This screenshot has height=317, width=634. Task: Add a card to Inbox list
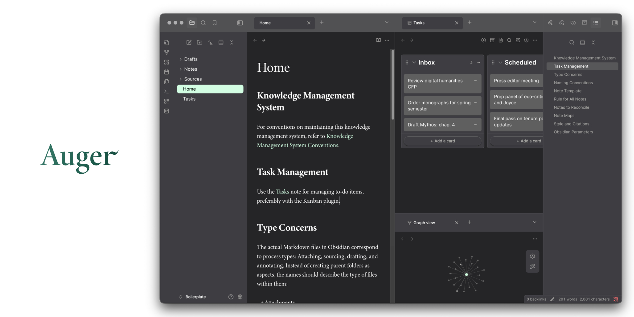point(442,141)
